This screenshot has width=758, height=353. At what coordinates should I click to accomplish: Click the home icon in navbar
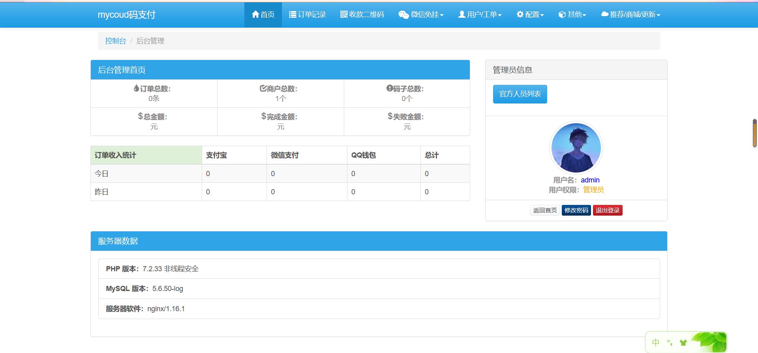click(255, 15)
